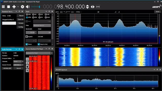This screenshot has height=91, width=162.
Task: Open the dropdown arrow beside the plus icon
Action: click(x=18, y=7)
